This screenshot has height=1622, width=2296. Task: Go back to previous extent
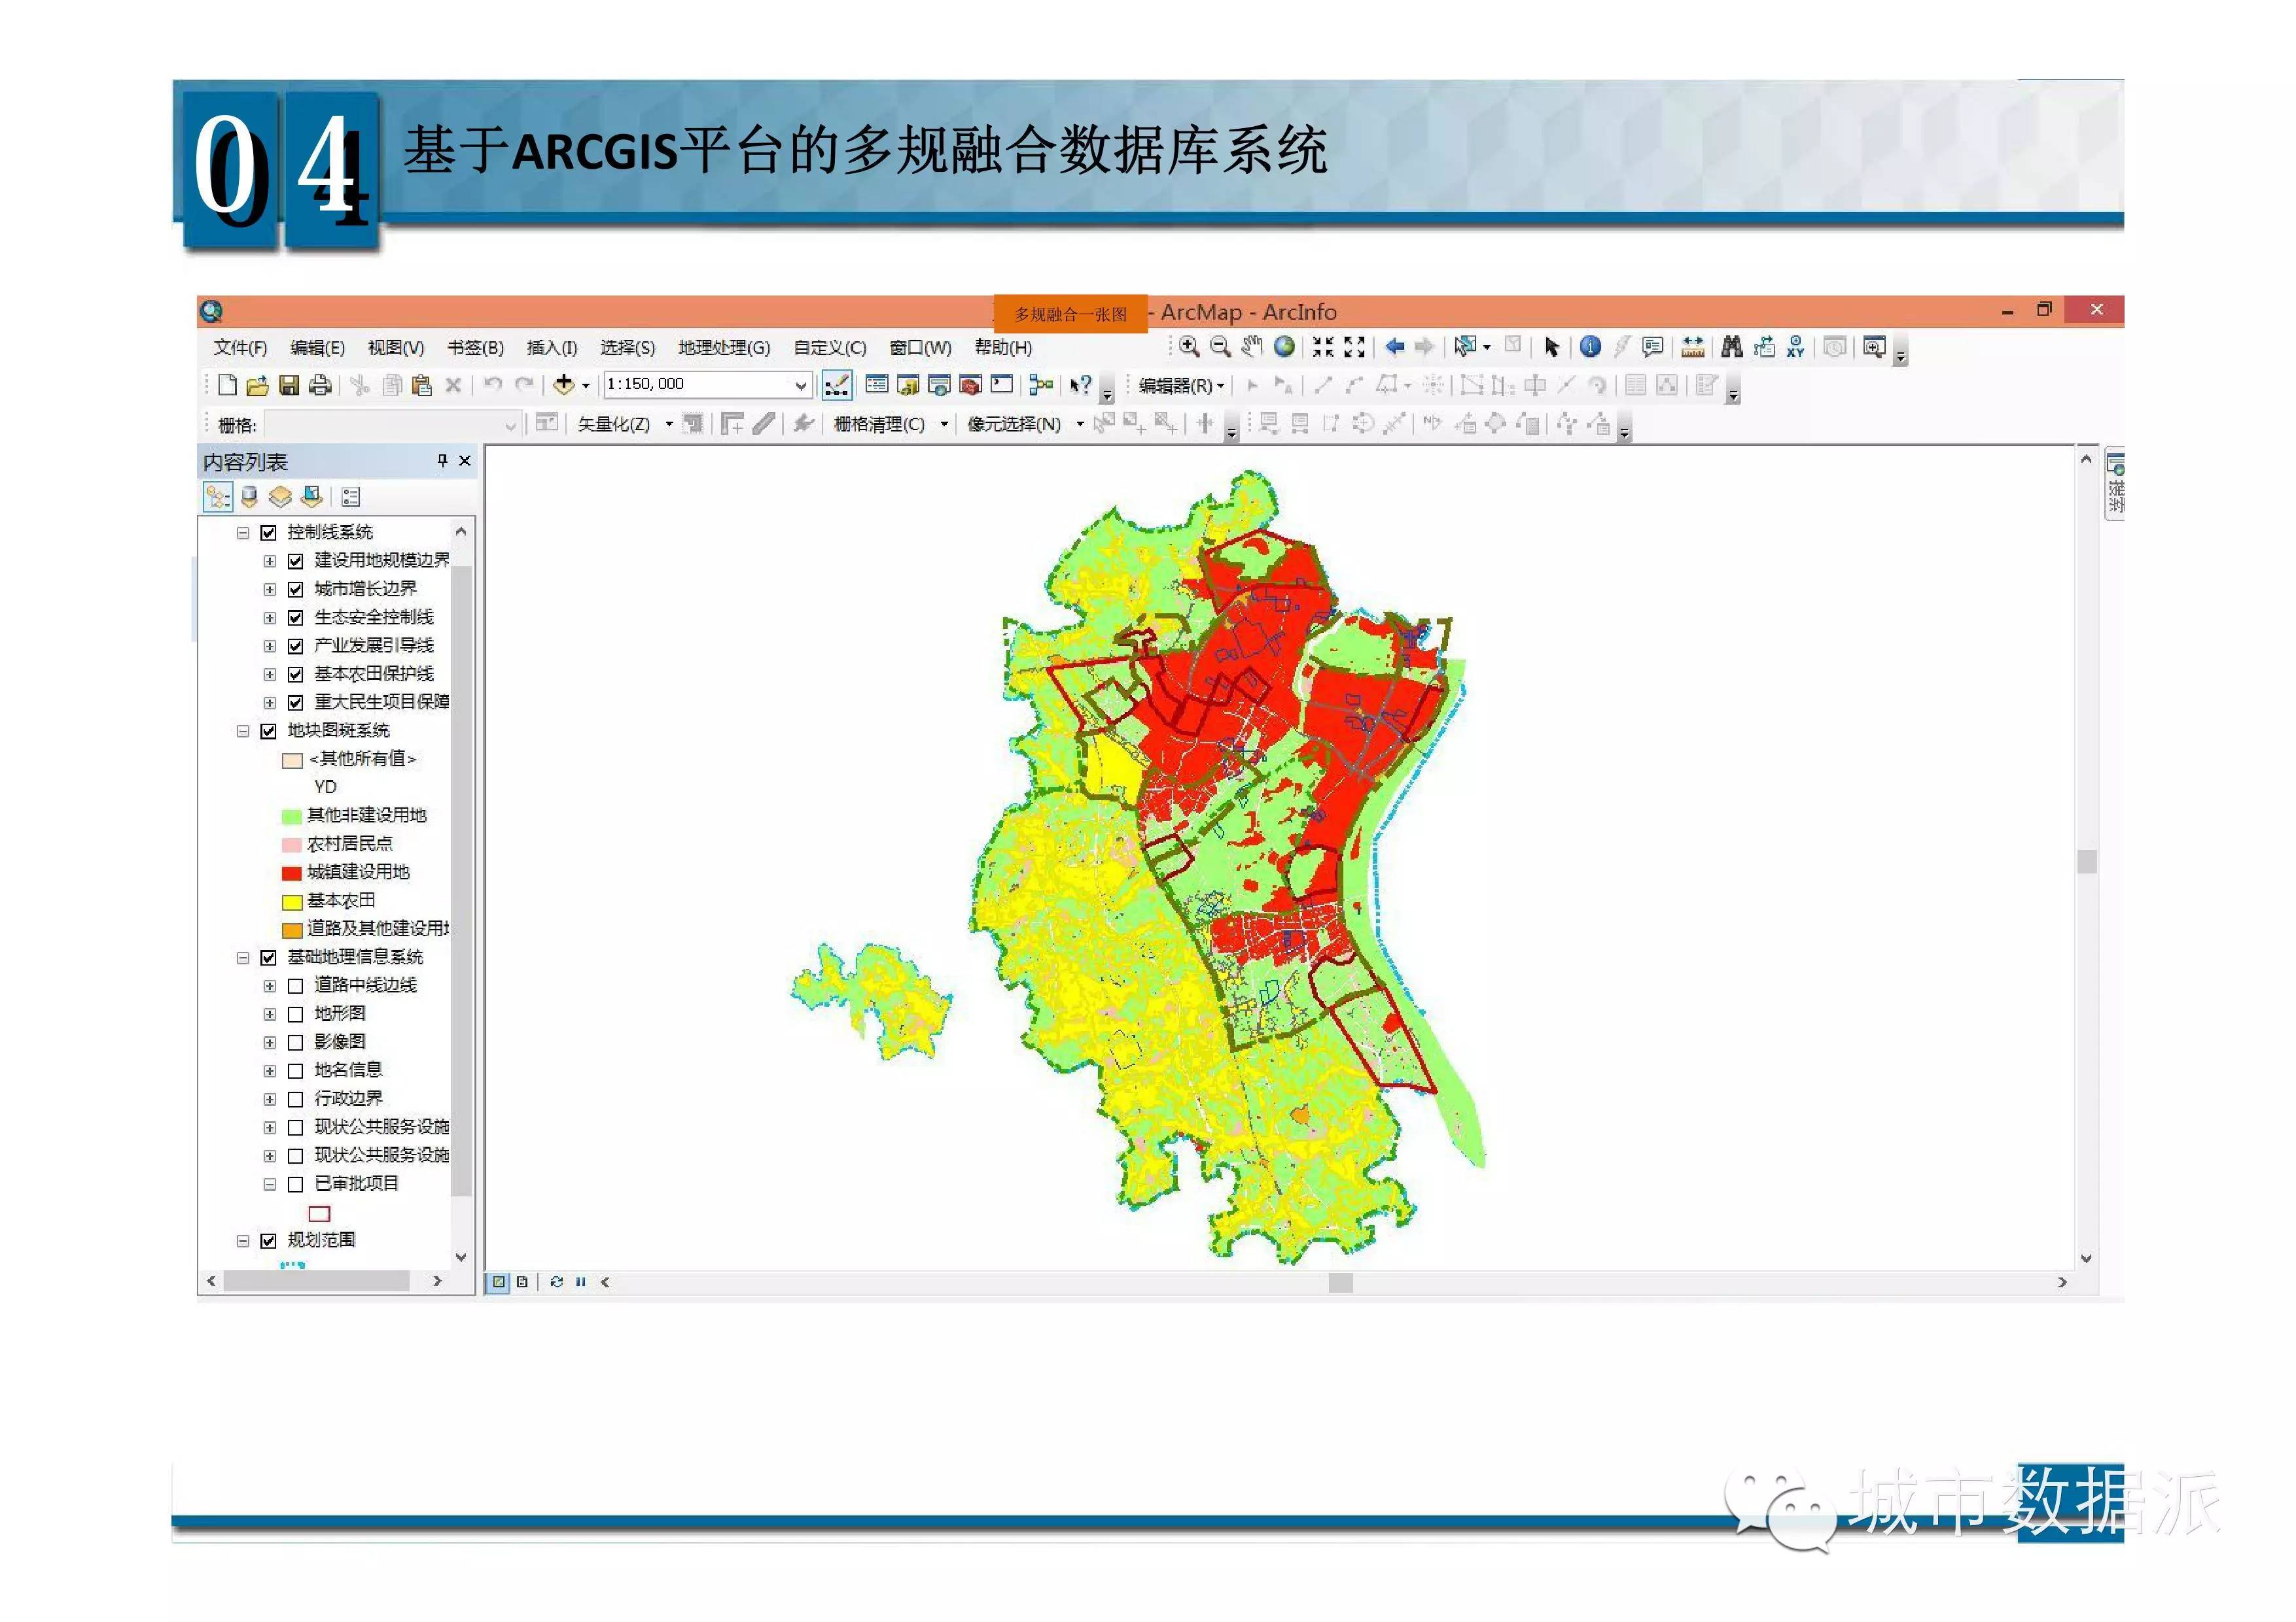click(x=1394, y=346)
